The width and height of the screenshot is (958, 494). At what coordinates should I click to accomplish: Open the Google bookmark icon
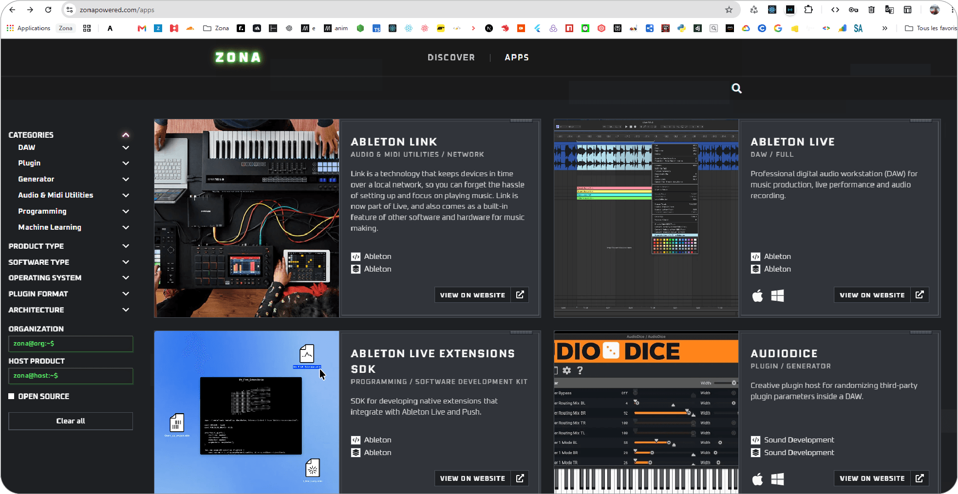[778, 28]
